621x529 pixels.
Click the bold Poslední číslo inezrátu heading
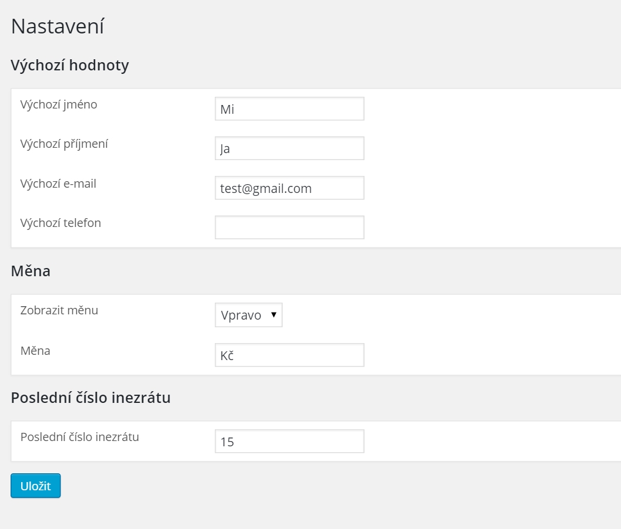(91, 398)
